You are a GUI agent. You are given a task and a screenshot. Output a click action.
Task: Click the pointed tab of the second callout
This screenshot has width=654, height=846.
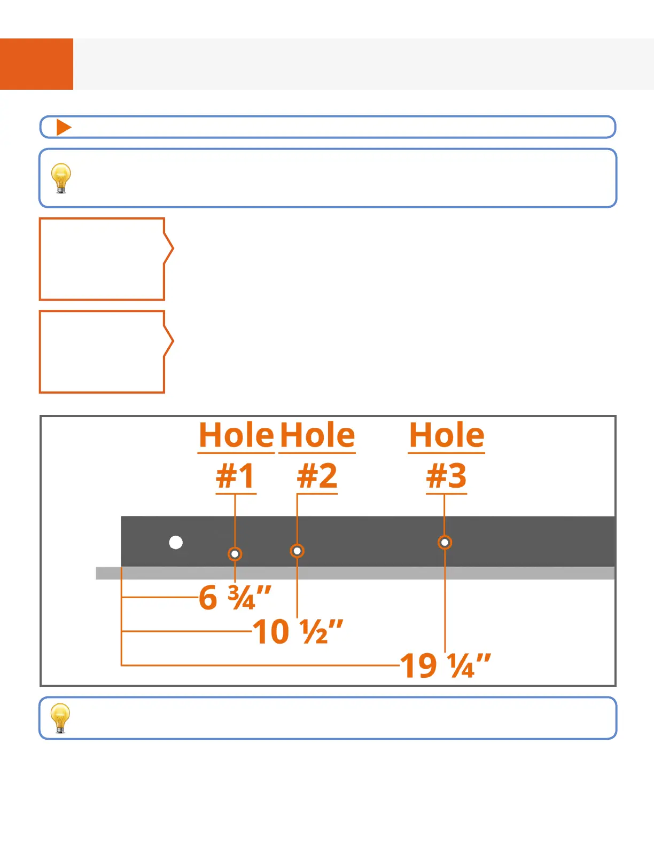click(x=169, y=341)
